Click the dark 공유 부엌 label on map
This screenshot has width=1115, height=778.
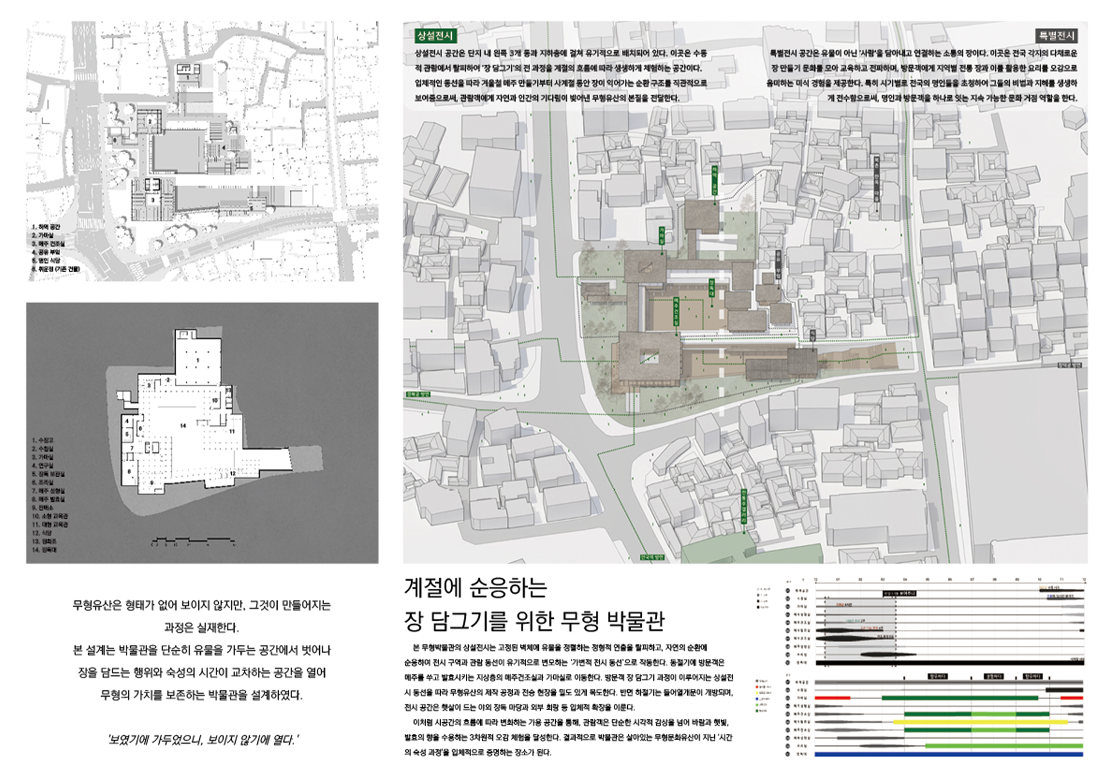(x=778, y=264)
